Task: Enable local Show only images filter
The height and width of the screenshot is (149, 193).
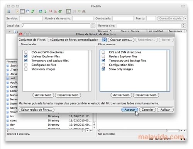Action: pyautogui.click(x=26, y=69)
